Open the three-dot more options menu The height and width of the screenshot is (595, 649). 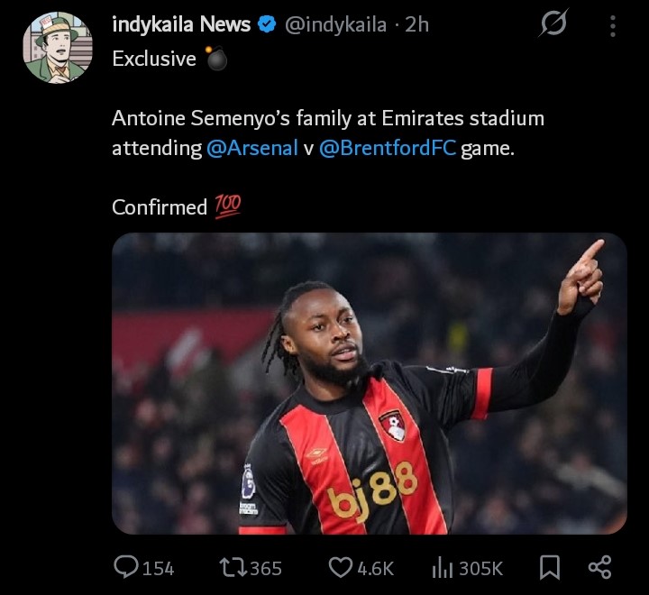(x=613, y=26)
